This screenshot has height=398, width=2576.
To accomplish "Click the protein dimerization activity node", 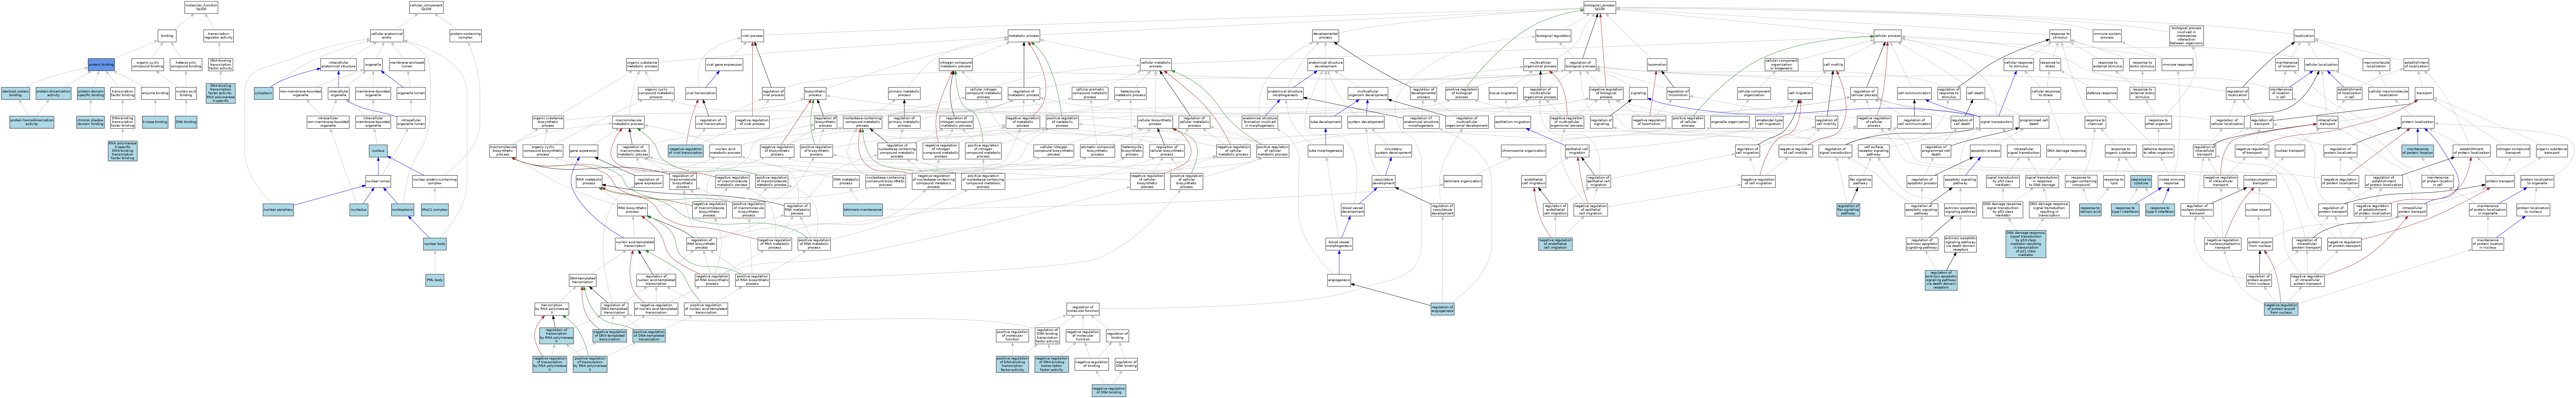I will pos(53,93).
